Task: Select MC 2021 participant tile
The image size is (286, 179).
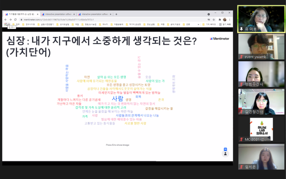Action: 261,129
